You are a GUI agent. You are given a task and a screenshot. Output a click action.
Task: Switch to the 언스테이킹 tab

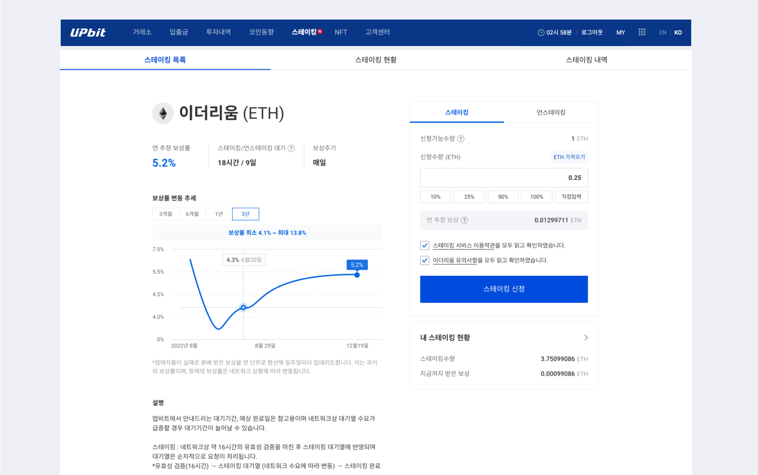(x=551, y=112)
